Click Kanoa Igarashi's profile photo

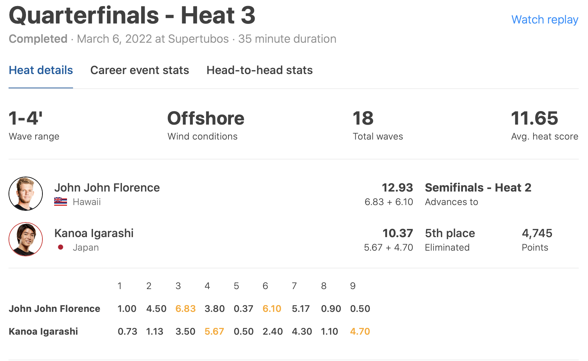(x=26, y=239)
